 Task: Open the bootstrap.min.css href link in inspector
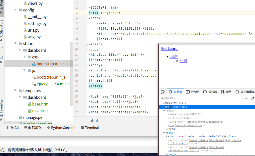point(195,124)
